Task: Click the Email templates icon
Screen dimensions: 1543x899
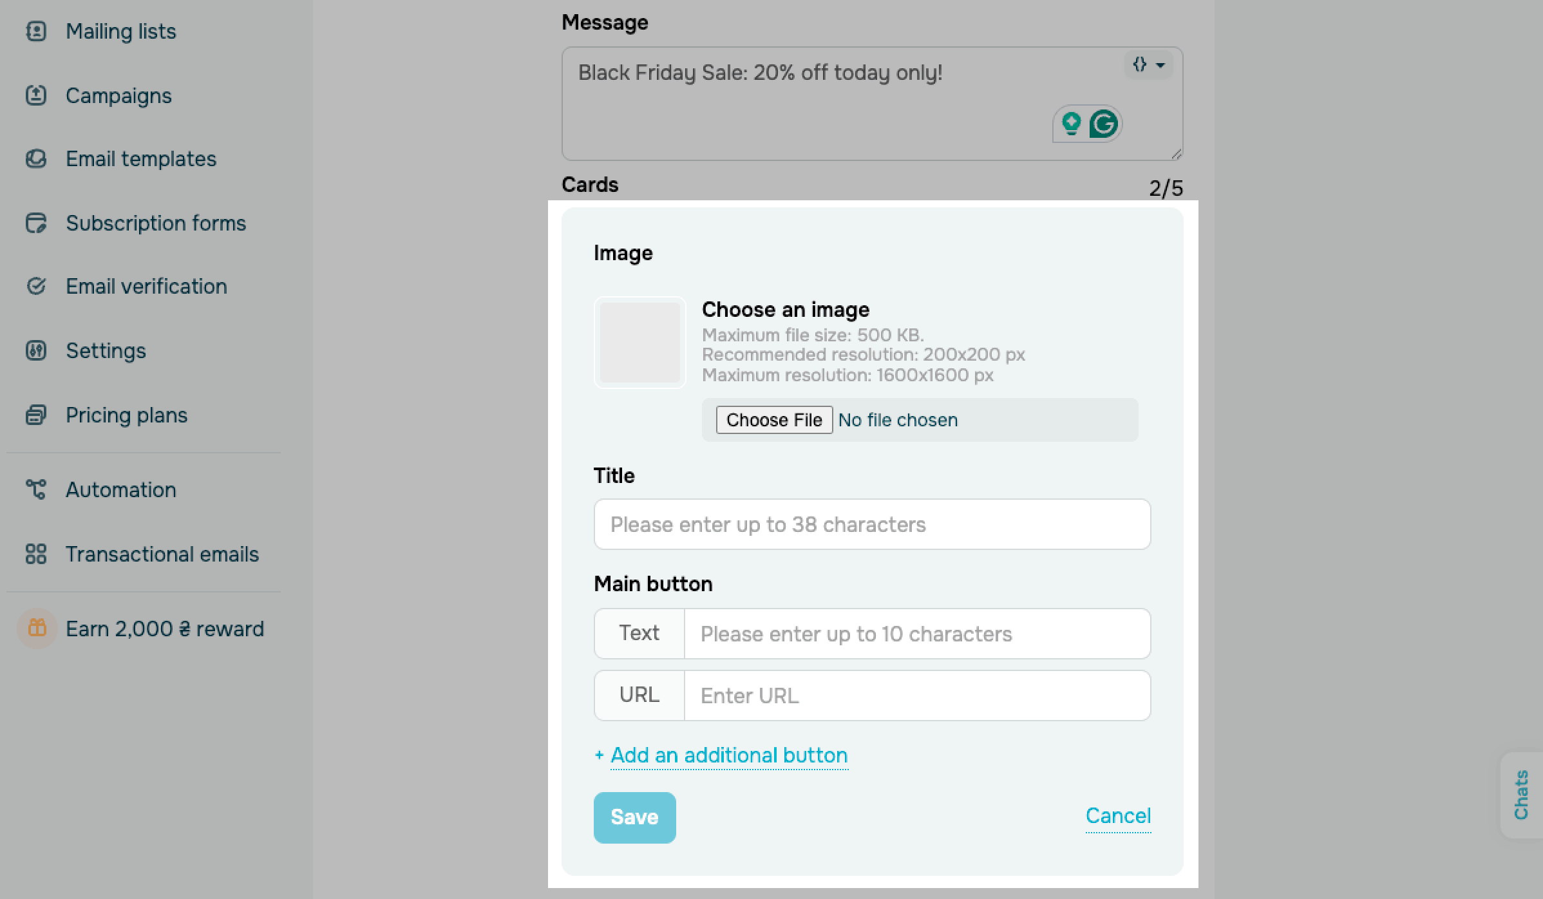Action: tap(36, 158)
